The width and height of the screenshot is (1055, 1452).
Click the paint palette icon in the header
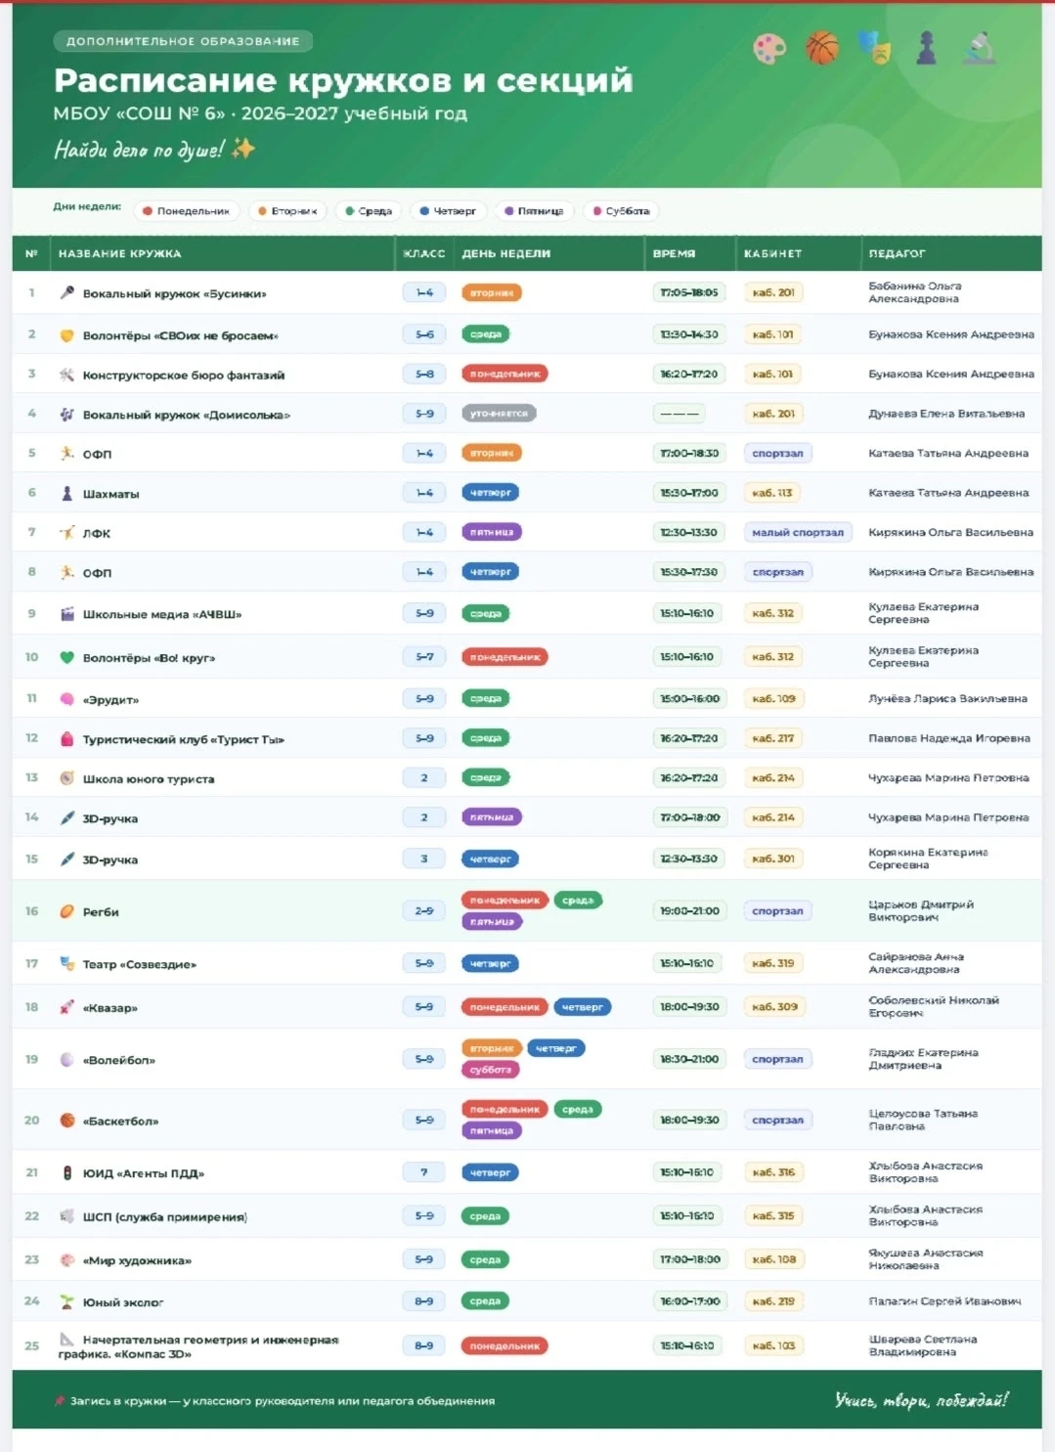coord(769,48)
